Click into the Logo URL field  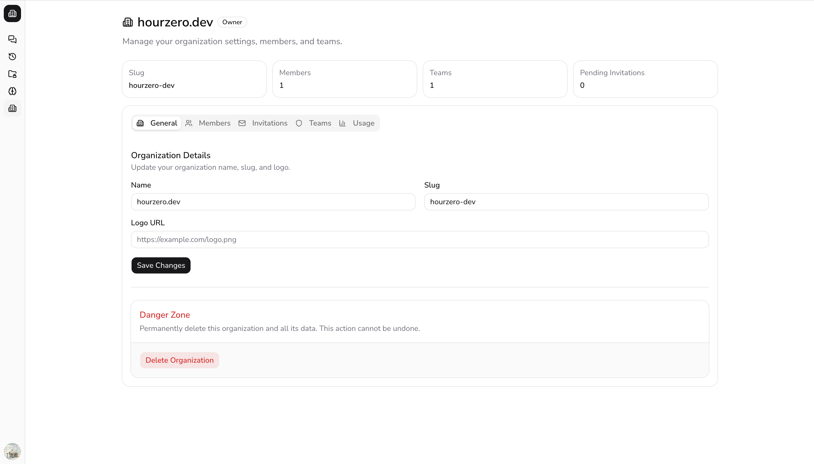point(420,239)
